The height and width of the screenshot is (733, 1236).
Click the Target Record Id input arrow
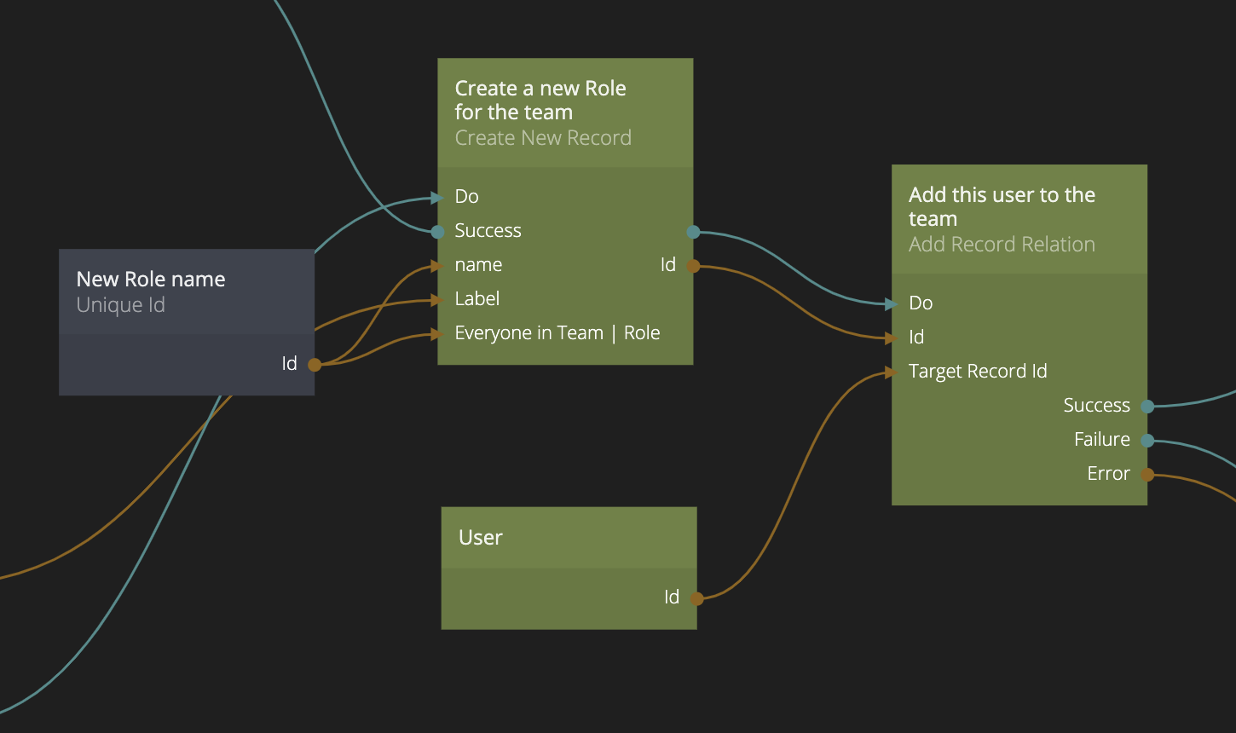coord(892,372)
